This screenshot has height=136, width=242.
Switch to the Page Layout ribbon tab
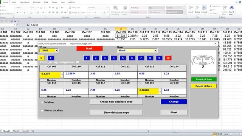point(25,2)
